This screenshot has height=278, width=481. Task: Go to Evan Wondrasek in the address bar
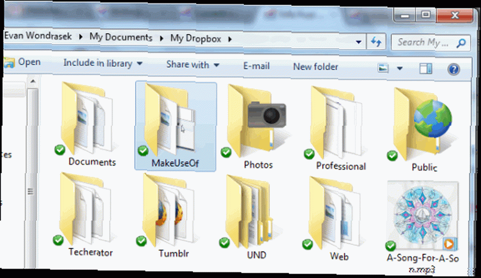(x=38, y=36)
